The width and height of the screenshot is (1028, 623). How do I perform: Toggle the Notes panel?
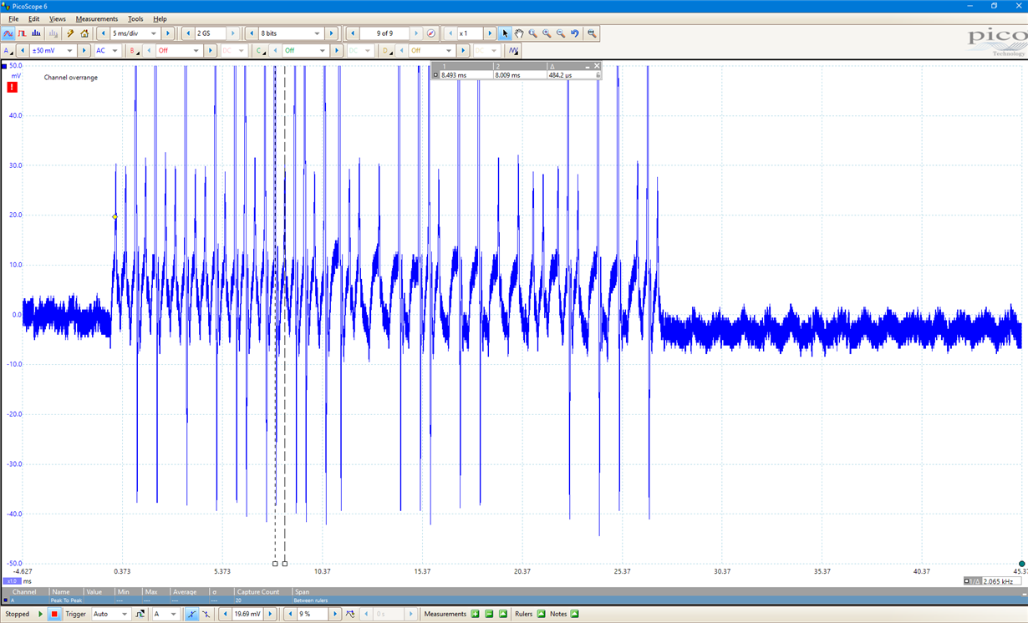coord(575,614)
